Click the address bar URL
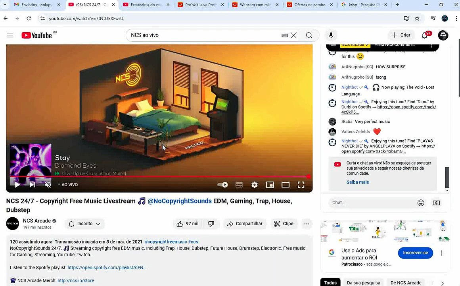This screenshot has width=460, height=286. click(x=86, y=18)
